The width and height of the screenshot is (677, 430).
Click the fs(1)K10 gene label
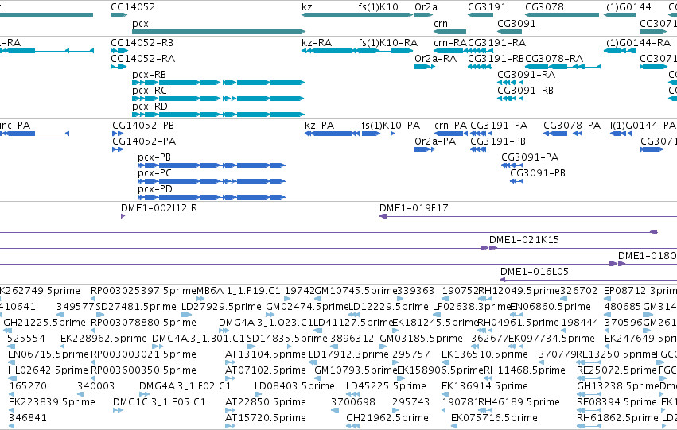point(378,7)
